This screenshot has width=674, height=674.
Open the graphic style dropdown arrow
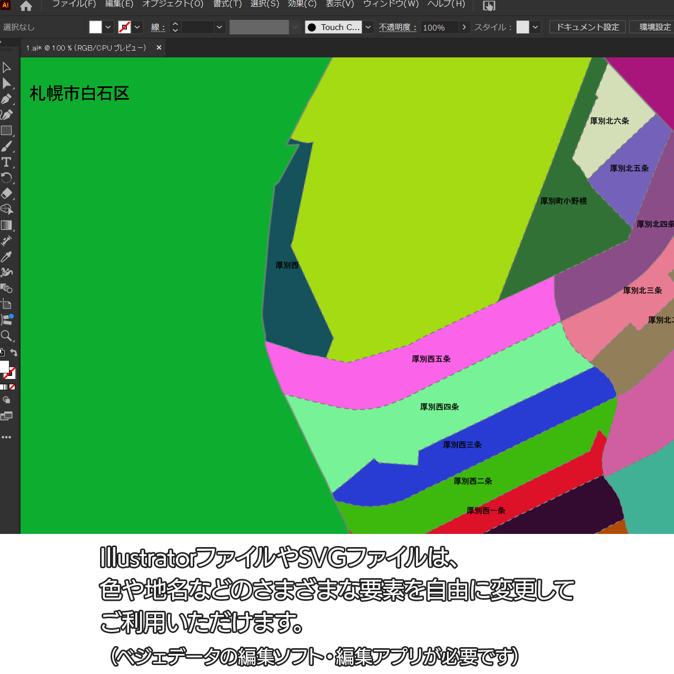pos(536,27)
